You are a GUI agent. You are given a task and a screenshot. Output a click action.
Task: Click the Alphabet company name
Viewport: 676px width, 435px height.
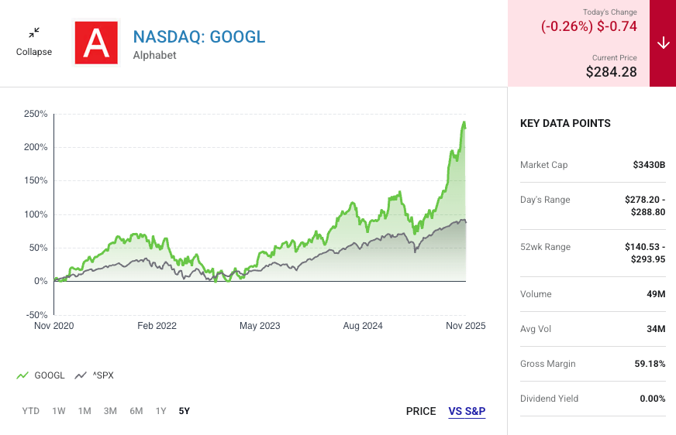pyautogui.click(x=155, y=56)
